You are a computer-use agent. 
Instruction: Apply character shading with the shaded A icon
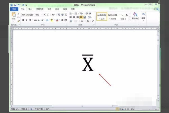point(62,20)
